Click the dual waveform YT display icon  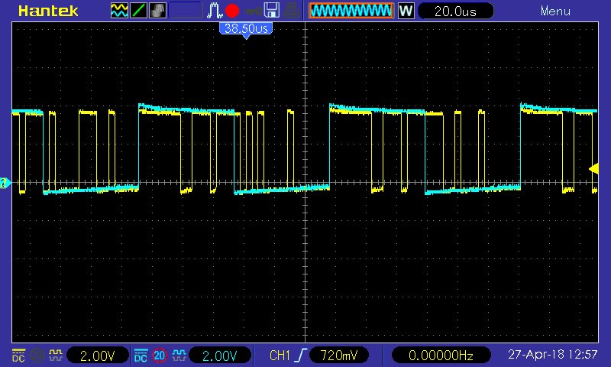coord(119,11)
